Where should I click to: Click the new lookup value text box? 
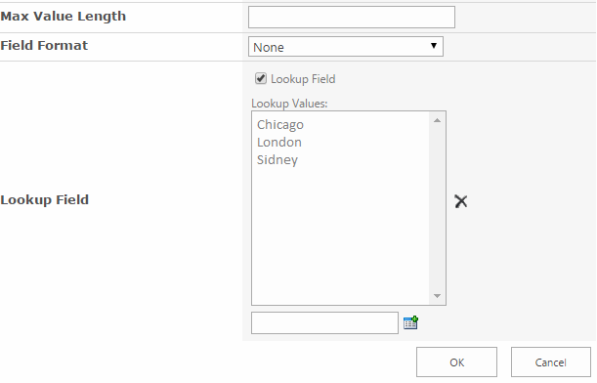click(x=324, y=322)
